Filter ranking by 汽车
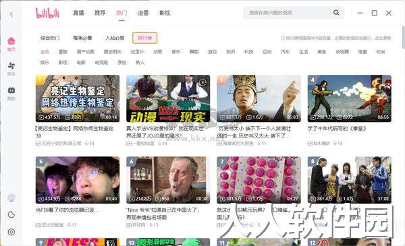Image resolution: width=405 pixels, height=246 pixels. 285,52
